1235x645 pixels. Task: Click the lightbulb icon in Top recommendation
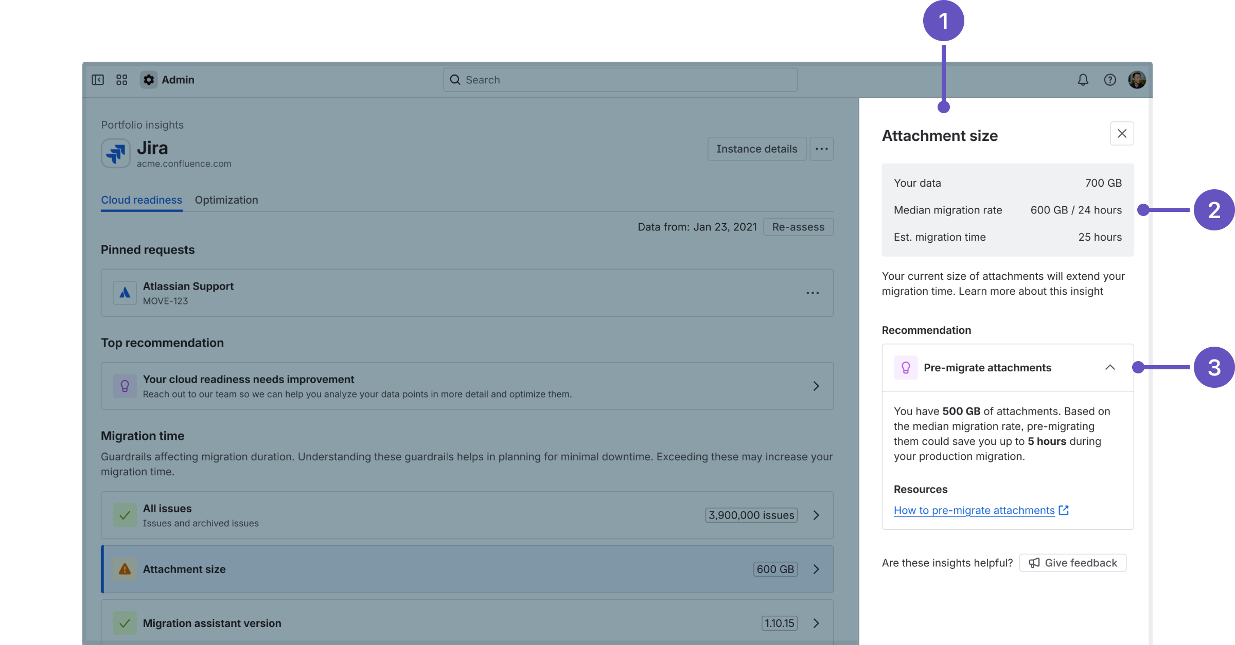125,386
